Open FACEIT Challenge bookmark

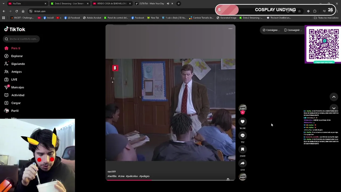(x=22, y=18)
